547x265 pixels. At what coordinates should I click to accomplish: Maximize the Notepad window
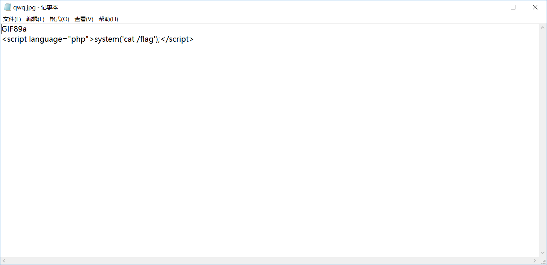click(513, 7)
